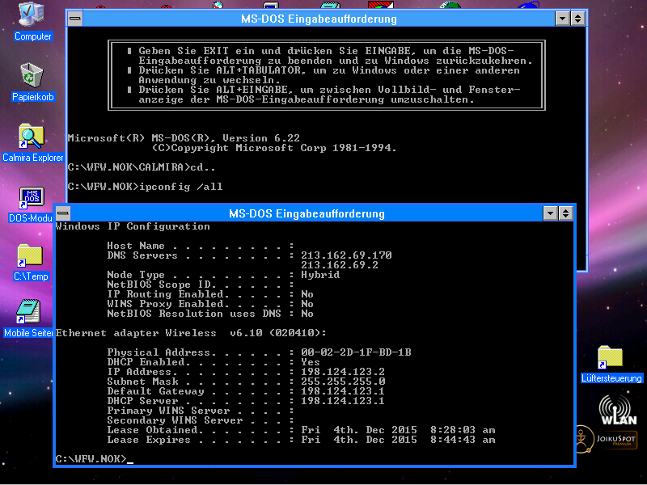Screen dimensions: 647x485
Task: Click the WLAN antenna icon
Action: pyautogui.click(x=616, y=408)
